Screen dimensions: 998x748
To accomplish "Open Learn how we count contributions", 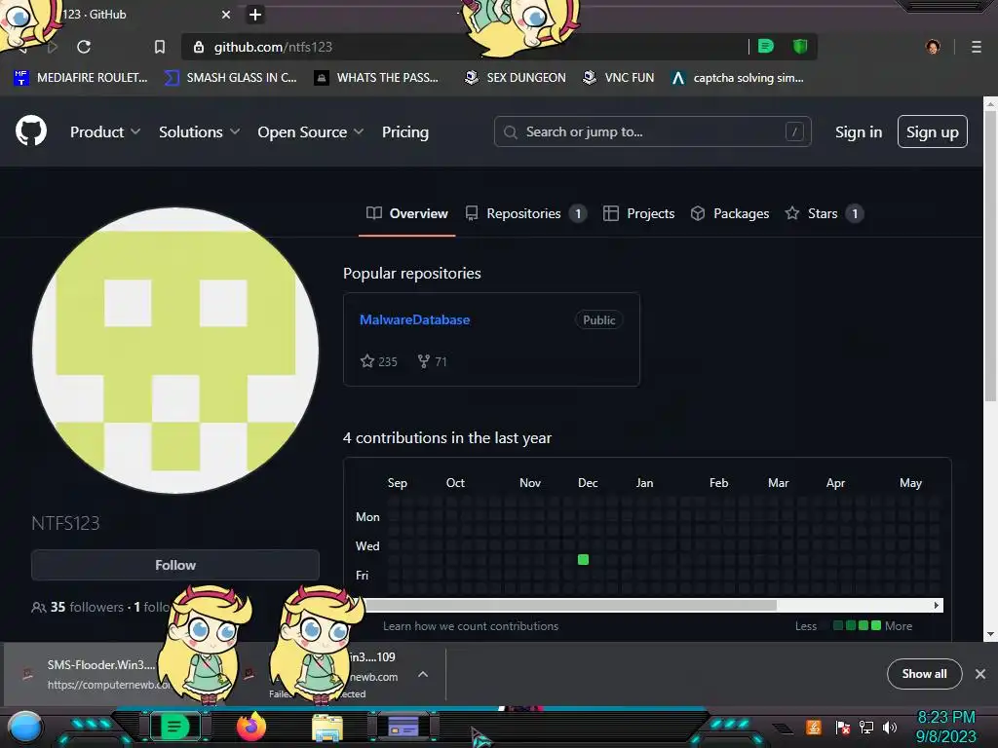I will [471, 626].
